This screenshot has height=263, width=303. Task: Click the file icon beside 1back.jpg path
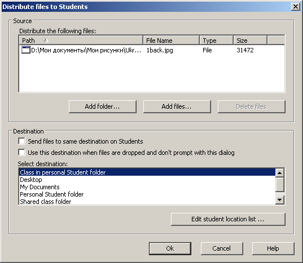click(26, 50)
